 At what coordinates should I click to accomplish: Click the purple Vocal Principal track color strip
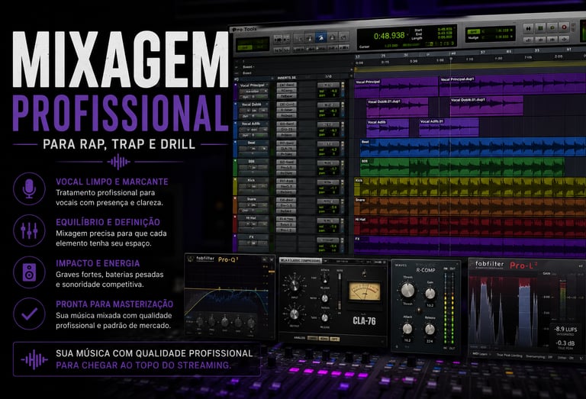click(236, 91)
